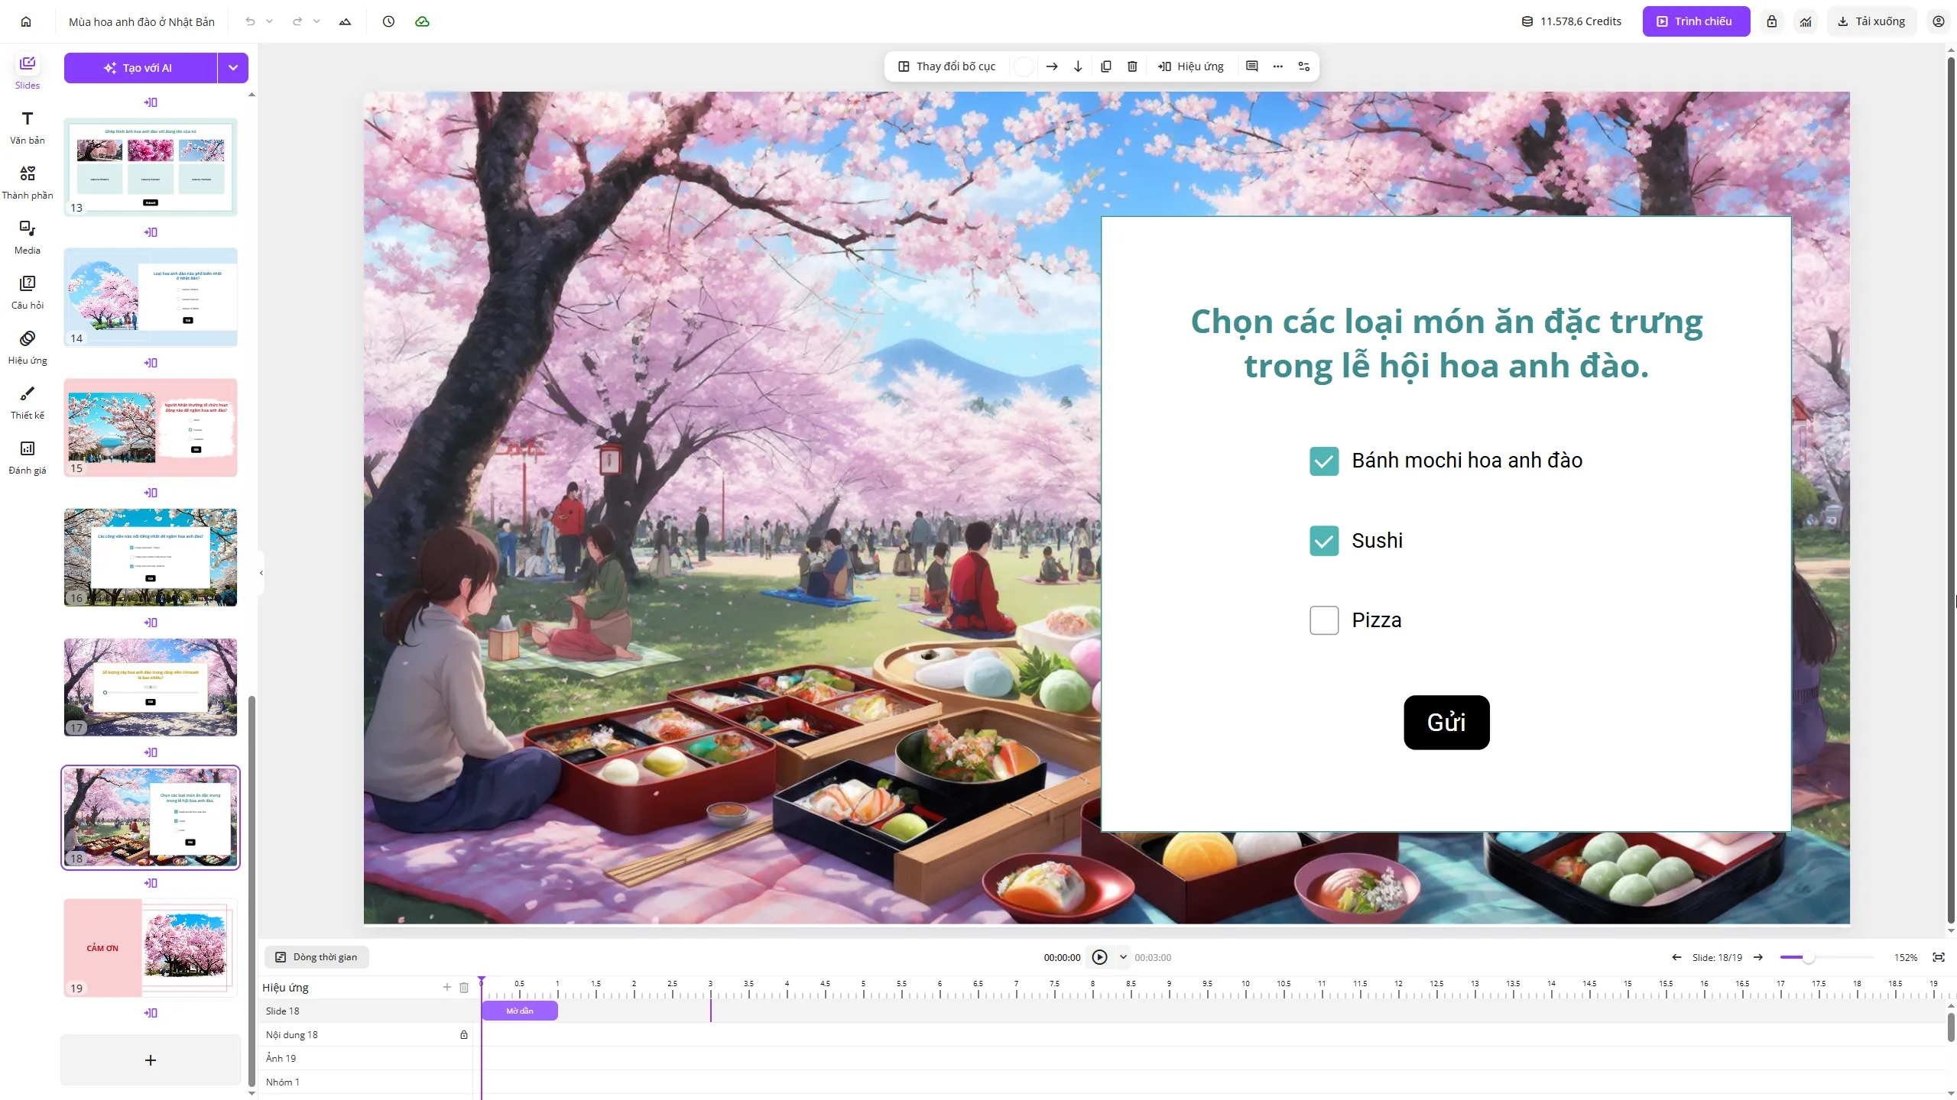Expand the dropdown next to Tạo với AI
The height and width of the screenshot is (1100, 1957).
point(232,67)
